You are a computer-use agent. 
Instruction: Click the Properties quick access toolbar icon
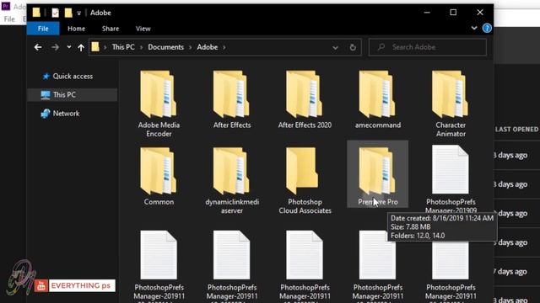55,13
